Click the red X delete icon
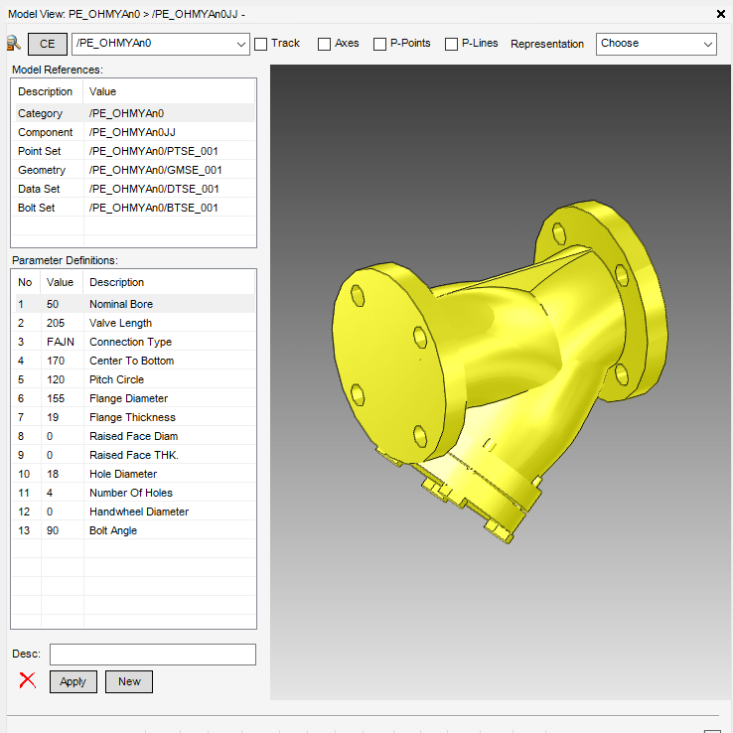This screenshot has height=733, width=733. coord(28,680)
